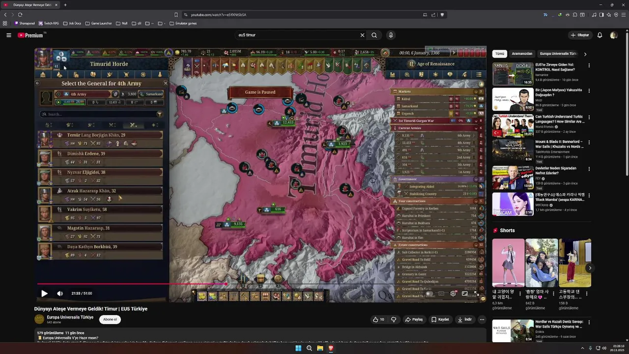Like the video with thumbs-up button

pyautogui.click(x=378, y=320)
